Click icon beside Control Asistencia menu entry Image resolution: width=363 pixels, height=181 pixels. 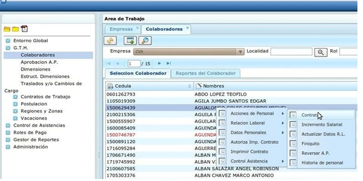click(222, 161)
